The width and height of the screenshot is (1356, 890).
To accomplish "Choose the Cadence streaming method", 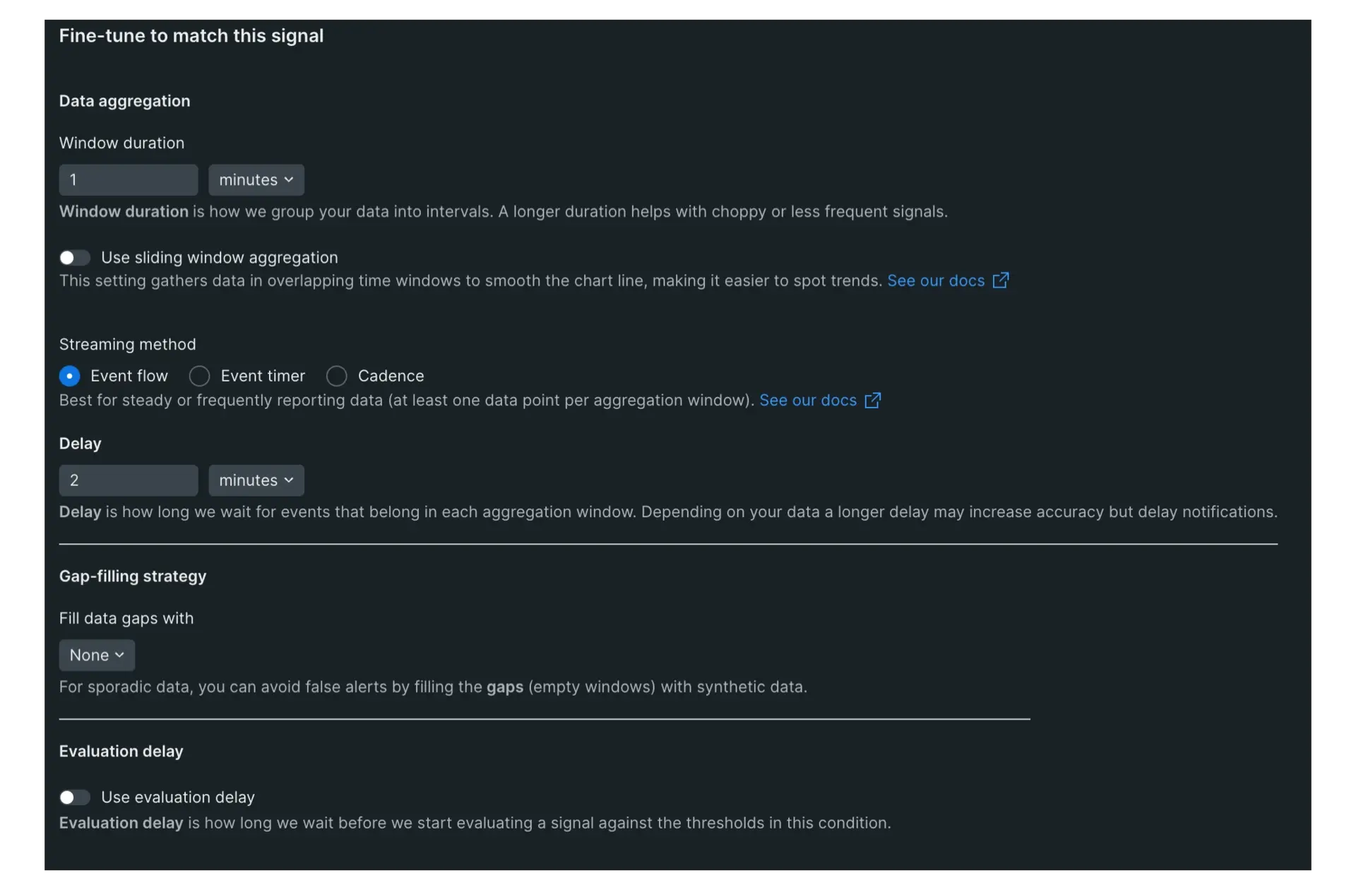I will click(x=337, y=376).
